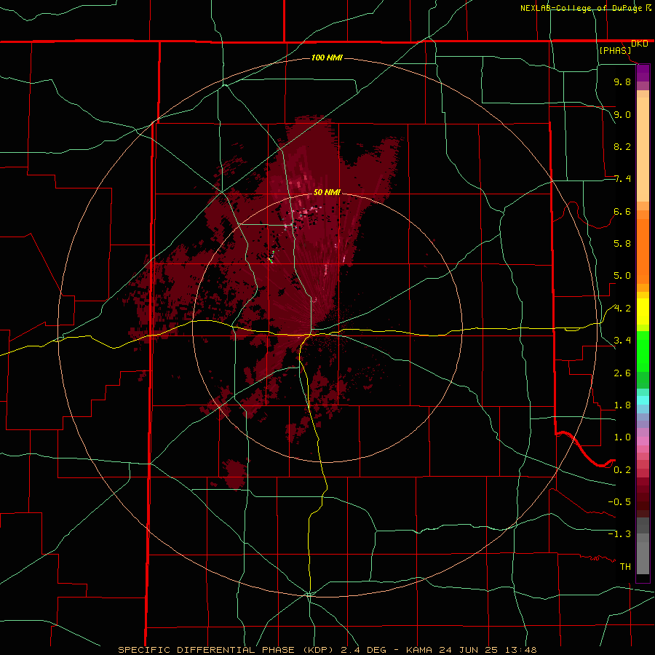Click the light peach segment of the color bar

pos(643,149)
